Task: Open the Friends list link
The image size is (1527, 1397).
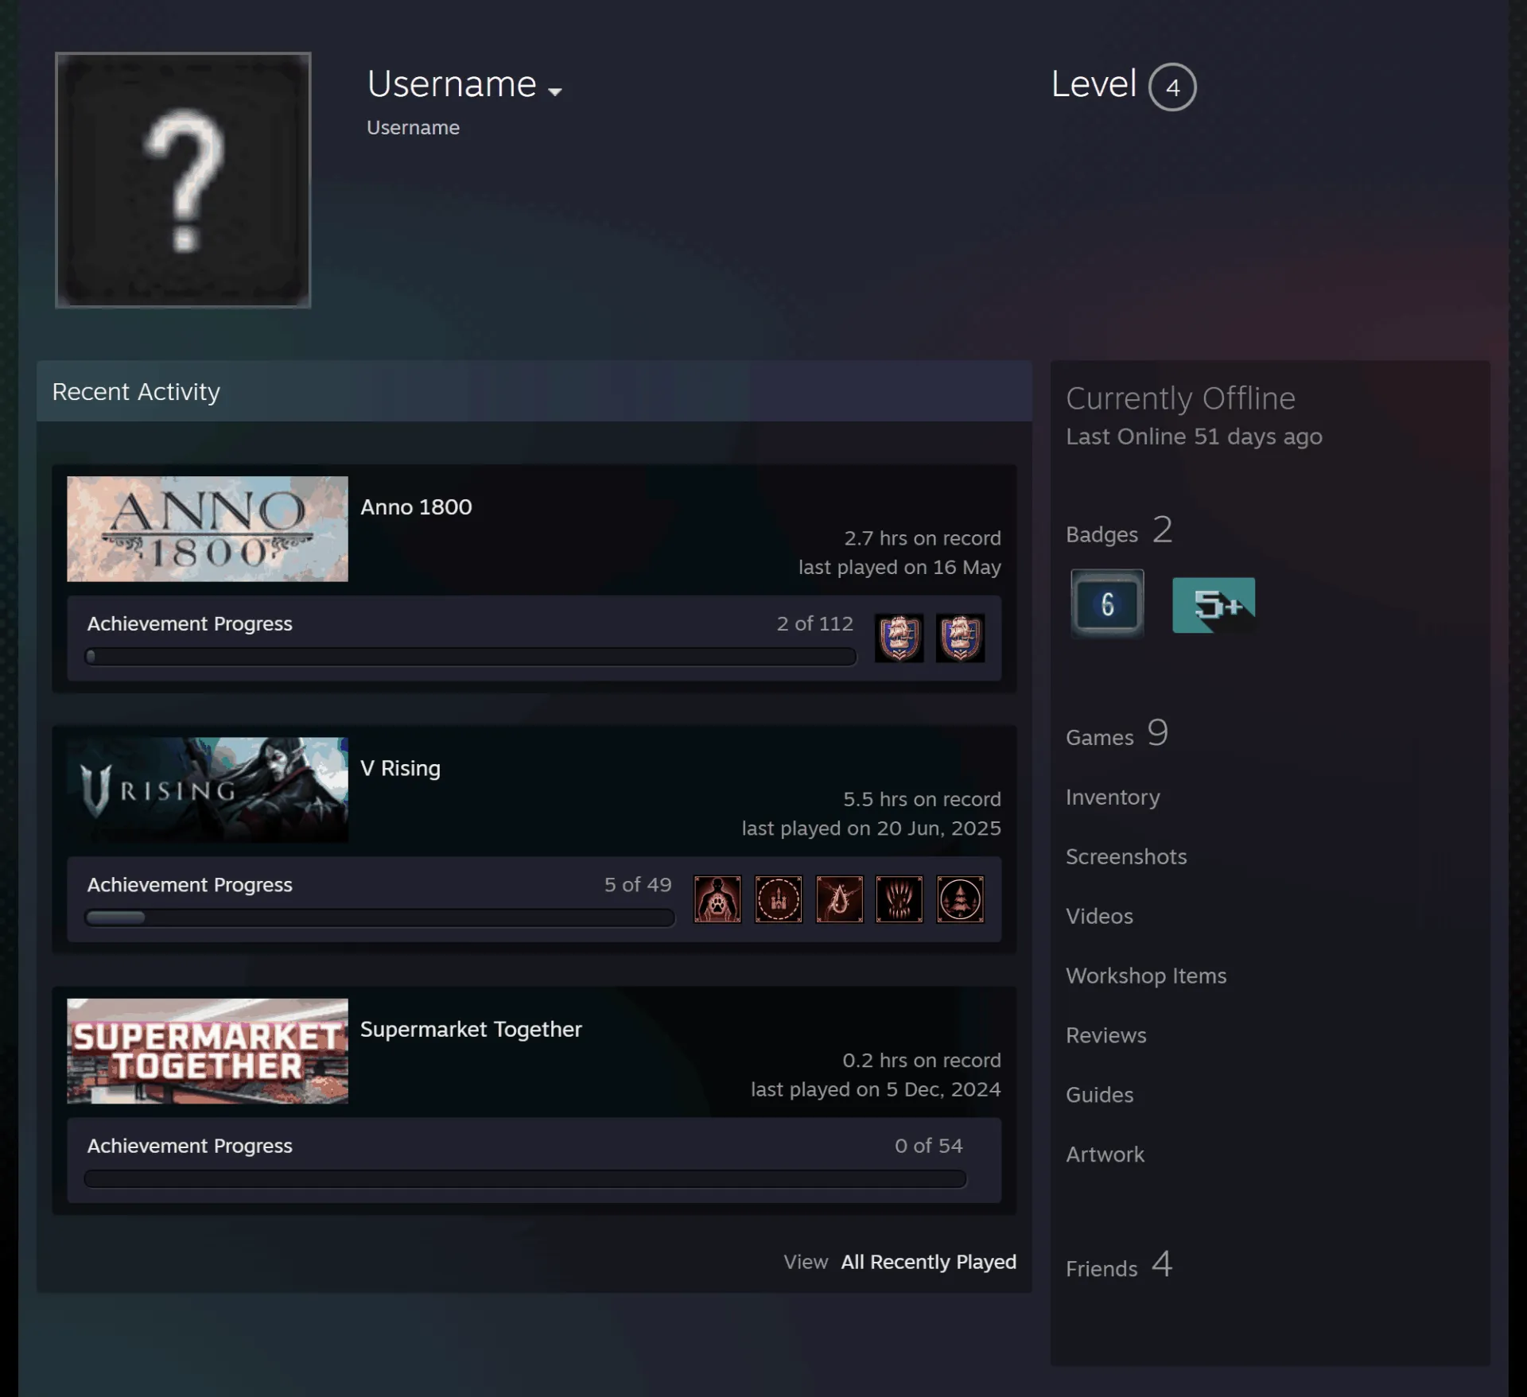Action: tap(1118, 1266)
